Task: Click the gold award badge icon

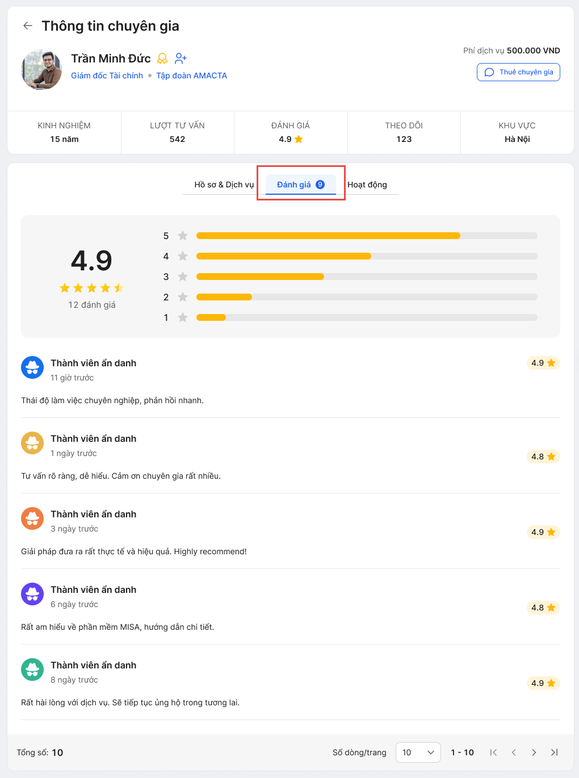Action: (x=162, y=58)
